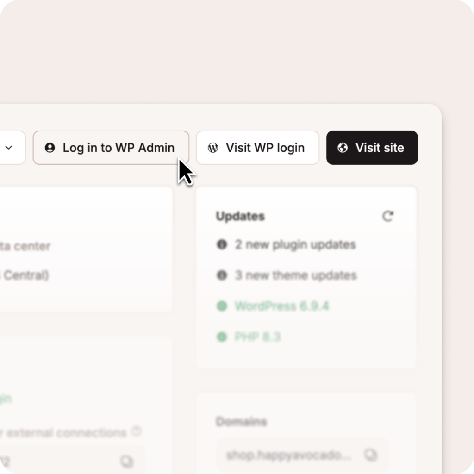Refresh the Updates panel with the reload icon
This screenshot has width=474, height=474.
(388, 216)
